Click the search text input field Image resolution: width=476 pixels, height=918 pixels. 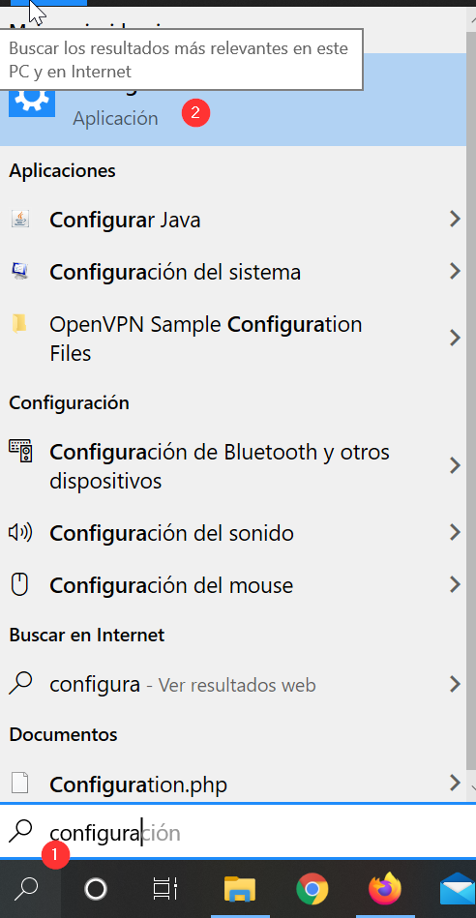coord(238,833)
